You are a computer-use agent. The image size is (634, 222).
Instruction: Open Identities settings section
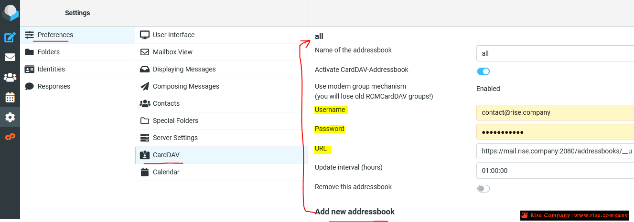(x=51, y=69)
